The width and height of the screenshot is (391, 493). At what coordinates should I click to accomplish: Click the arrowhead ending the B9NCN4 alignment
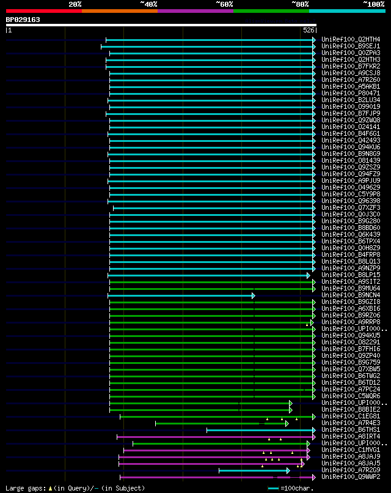(254, 295)
